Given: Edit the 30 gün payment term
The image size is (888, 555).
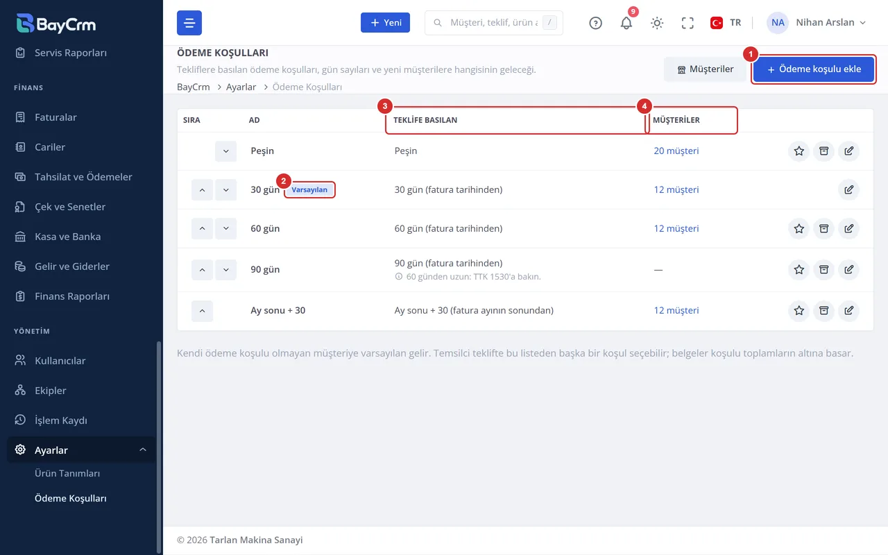Looking at the screenshot, I should 848,189.
